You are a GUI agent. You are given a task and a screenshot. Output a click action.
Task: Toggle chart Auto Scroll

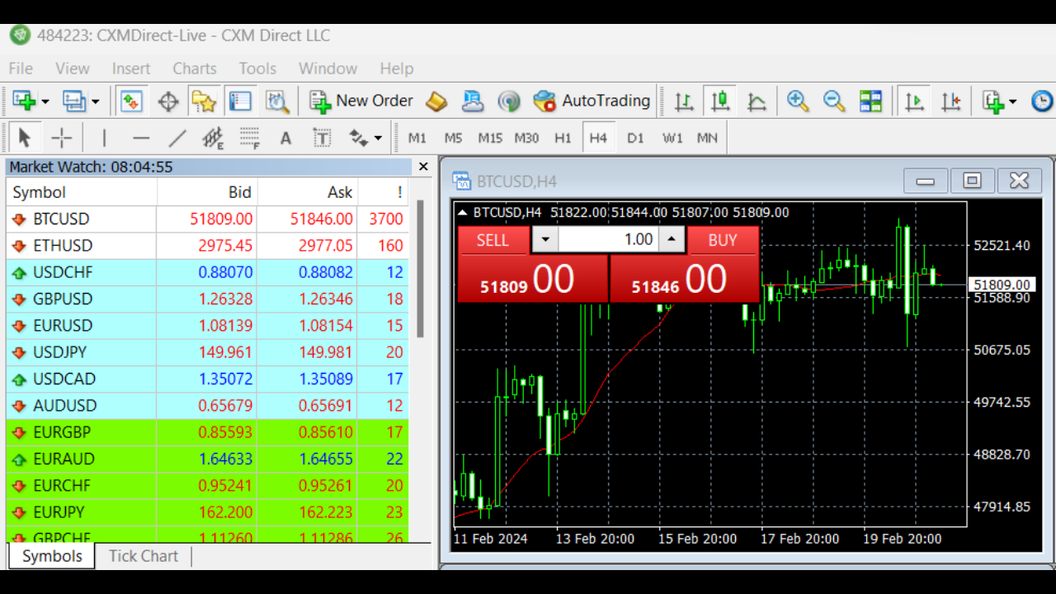pyautogui.click(x=914, y=101)
